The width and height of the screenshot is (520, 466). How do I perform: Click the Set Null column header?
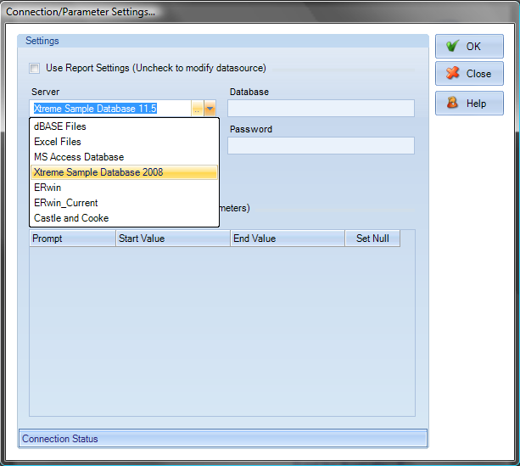point(372,239)
